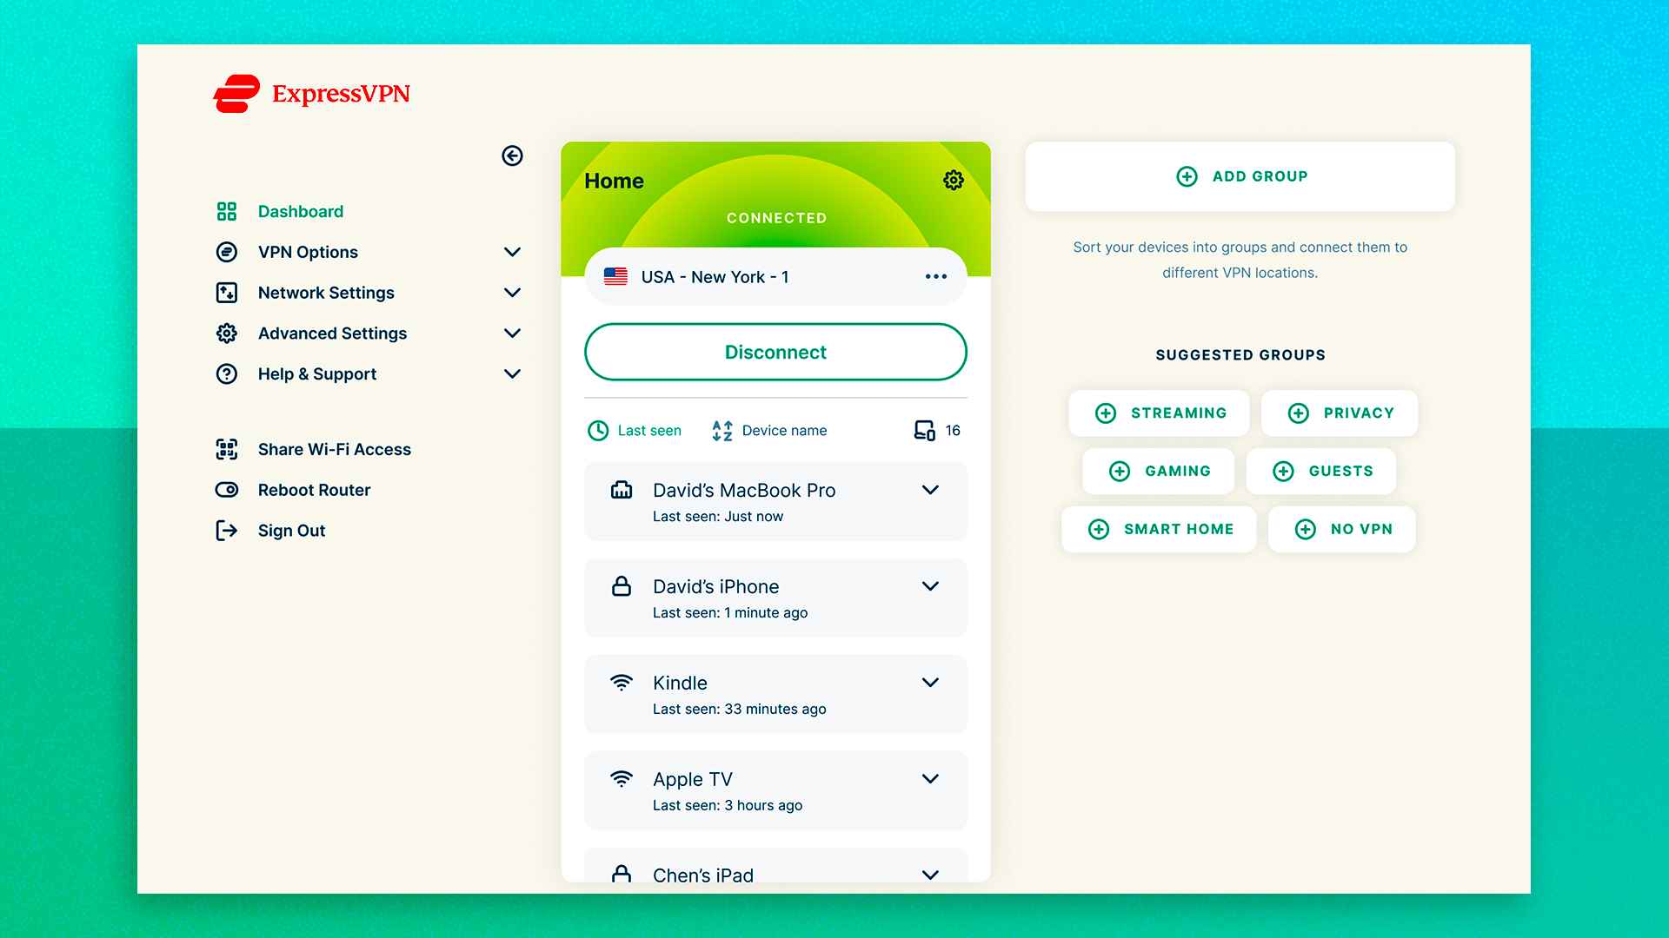This screenshot has width=1669, height=938.
Task: Open Network Settings menu item
Action: 326,293
